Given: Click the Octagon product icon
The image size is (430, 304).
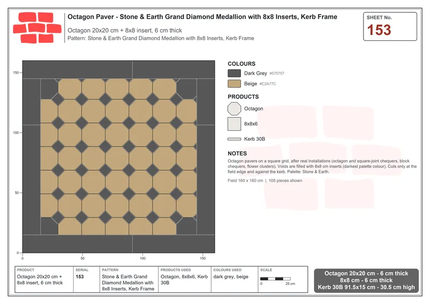Looking at the screenshot, I should [234, 109].
